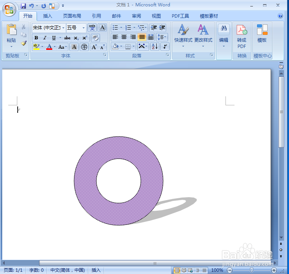289x274 pixels.
Task: Copy selection with the copy icon
Action: tap(23, 35)
